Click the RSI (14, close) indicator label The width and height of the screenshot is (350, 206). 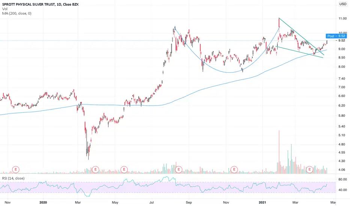[x=13, y=178]
